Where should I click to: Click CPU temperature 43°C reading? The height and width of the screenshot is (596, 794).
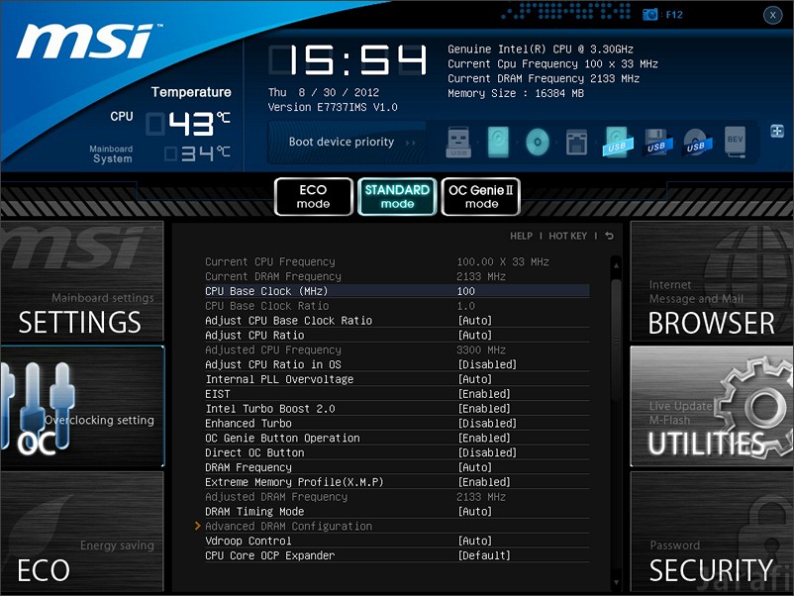tap(188, 123)
